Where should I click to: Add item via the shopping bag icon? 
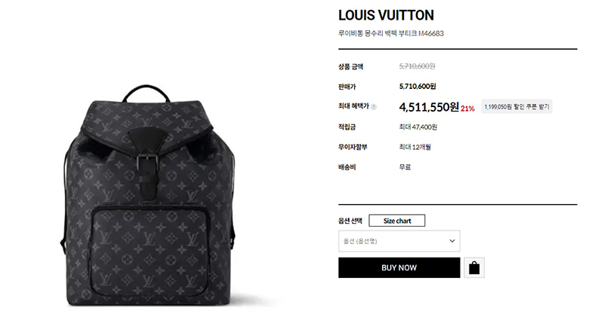pyautogui.click(x=474, y=267)
